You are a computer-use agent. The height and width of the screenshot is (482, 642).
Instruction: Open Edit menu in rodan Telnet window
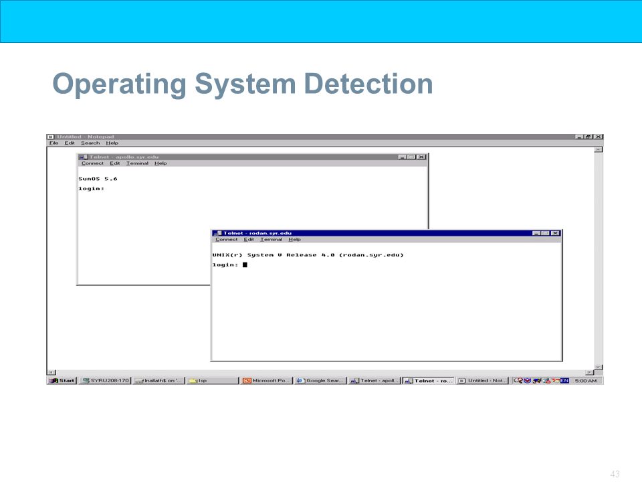tap(249, 240)
